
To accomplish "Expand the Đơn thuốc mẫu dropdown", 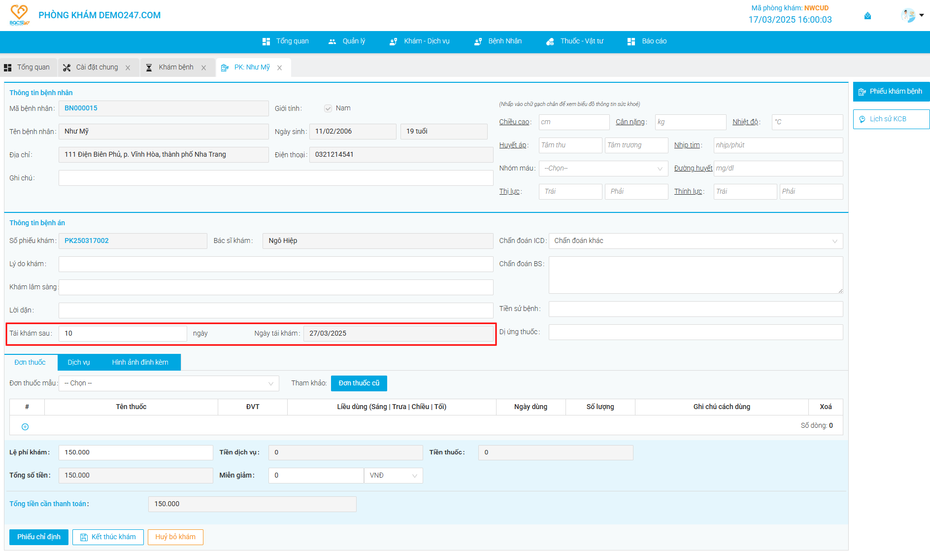I will [x=168, y=383].
